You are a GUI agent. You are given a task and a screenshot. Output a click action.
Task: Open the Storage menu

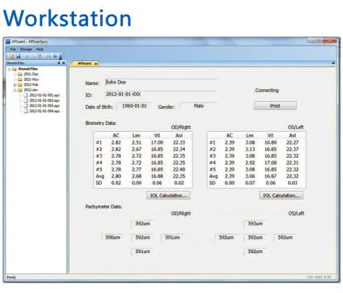[26, 49]
